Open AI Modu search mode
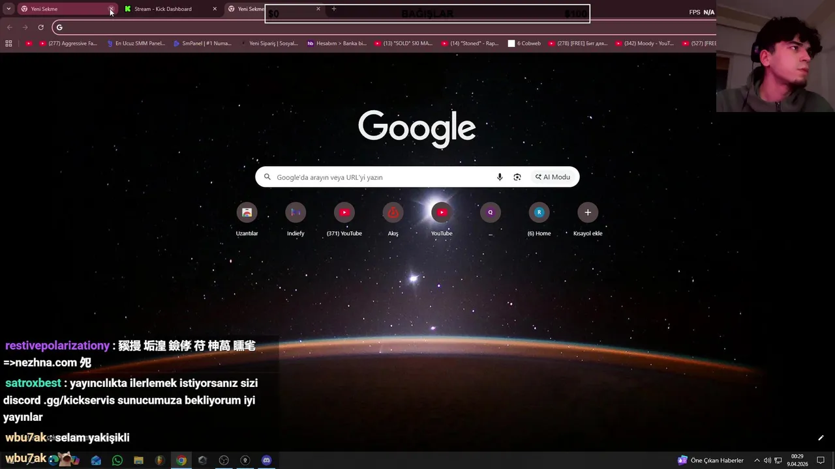Screen dimensions: 835x469 (x=553, y=177)
